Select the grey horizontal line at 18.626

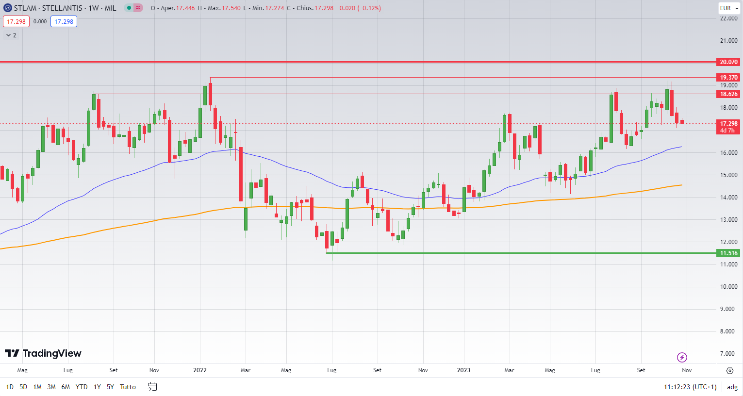405,94
